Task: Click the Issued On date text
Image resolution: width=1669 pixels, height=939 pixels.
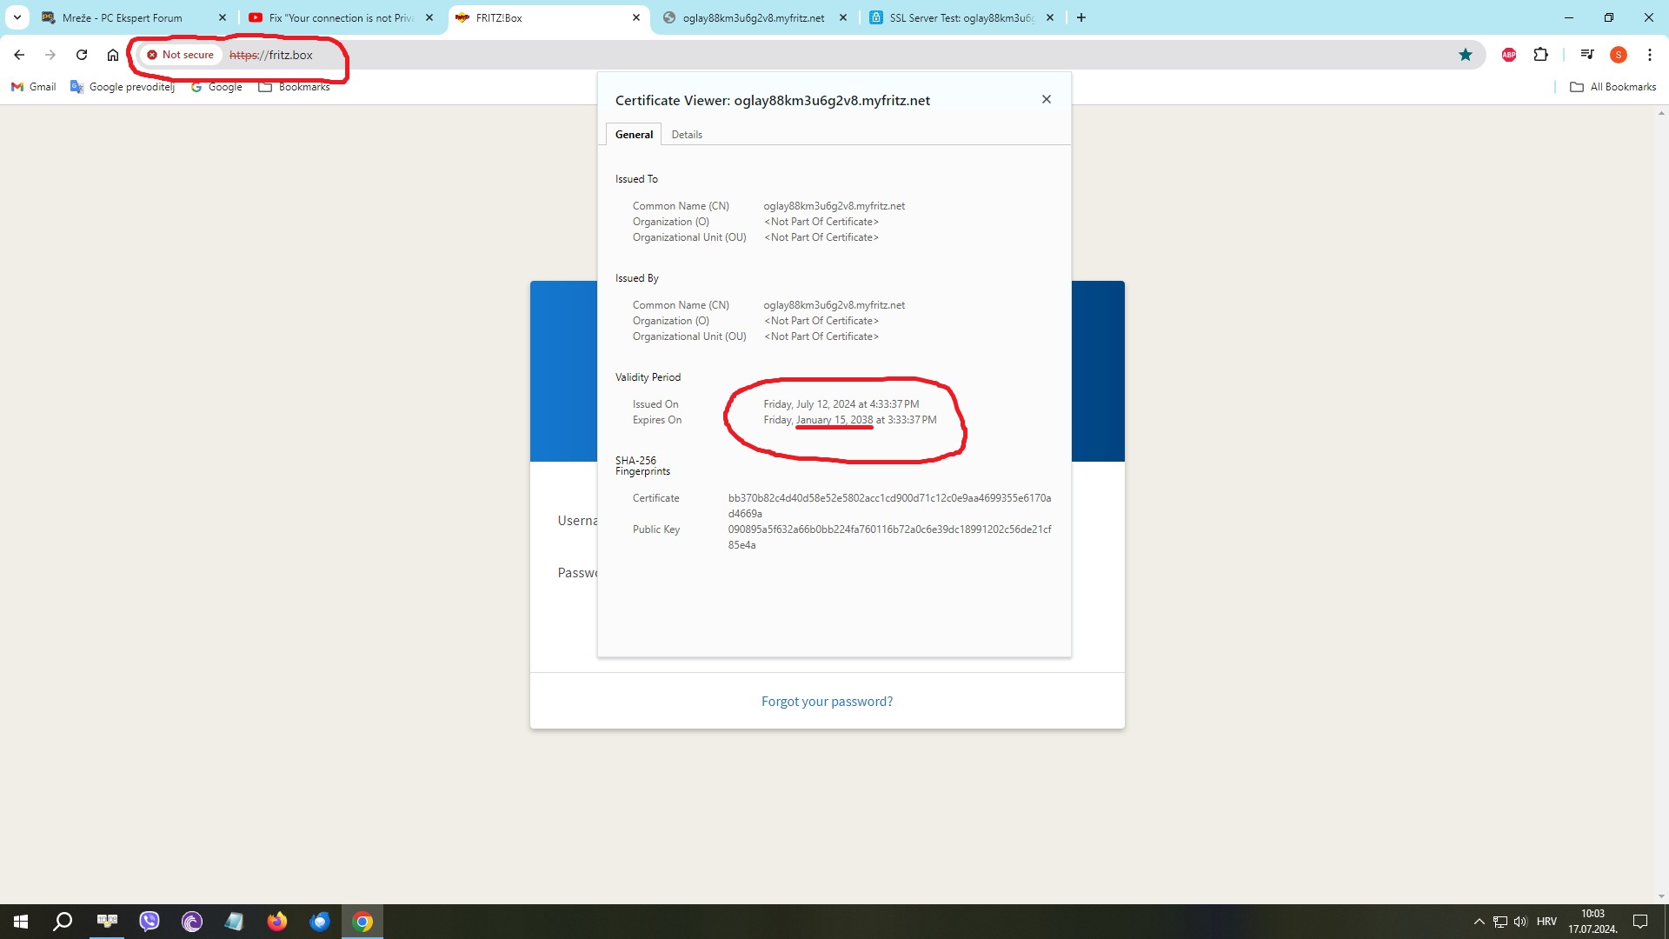Action: [x=841, y=404]
